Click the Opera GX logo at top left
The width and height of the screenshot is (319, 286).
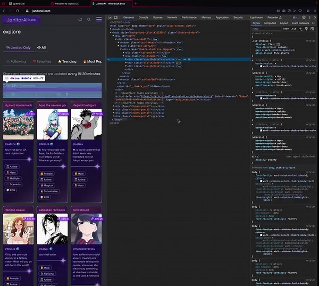pyautogui.click(x=4, y=4)
